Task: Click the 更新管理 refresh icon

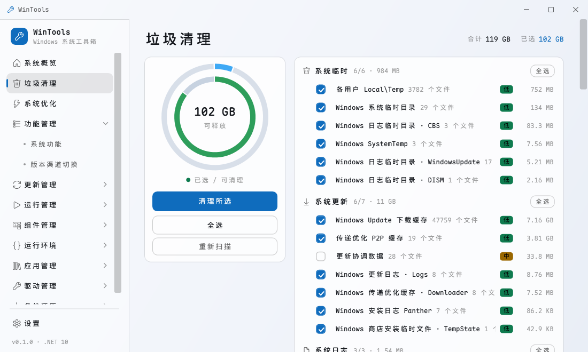Action: [x=17, y=185]
